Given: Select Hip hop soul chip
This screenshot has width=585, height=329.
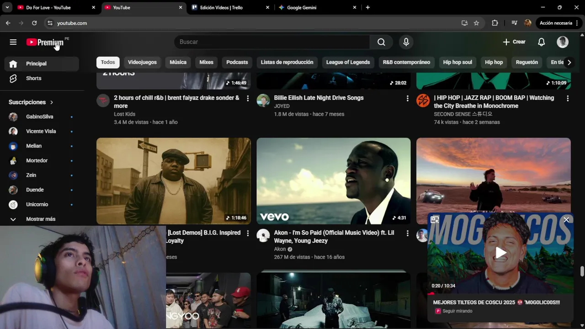Looking at the screenshot, I should click(x=457, y=62).
